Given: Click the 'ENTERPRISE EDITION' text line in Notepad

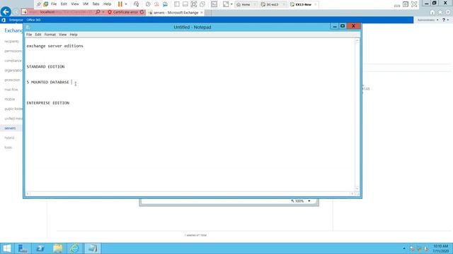Looking at the screenshot, I should pyautogui.click(x=48, y=103).
